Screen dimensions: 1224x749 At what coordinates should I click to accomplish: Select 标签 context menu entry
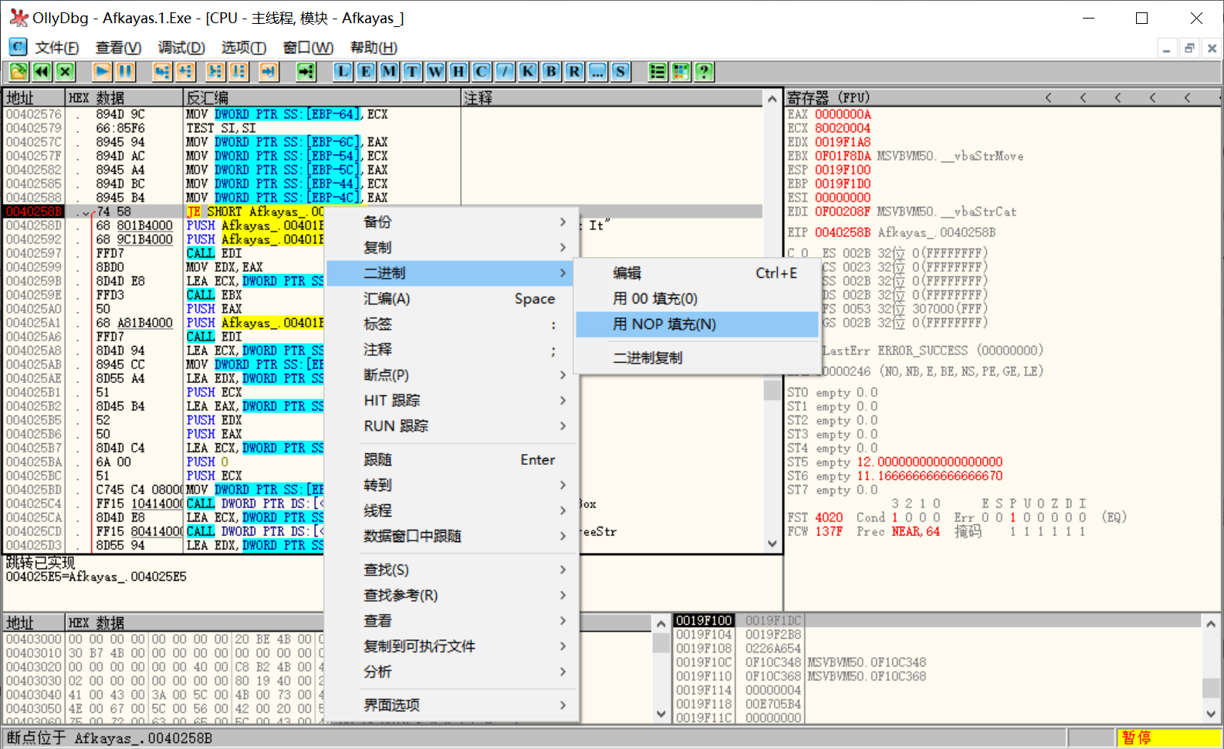(x=451, y=324)
